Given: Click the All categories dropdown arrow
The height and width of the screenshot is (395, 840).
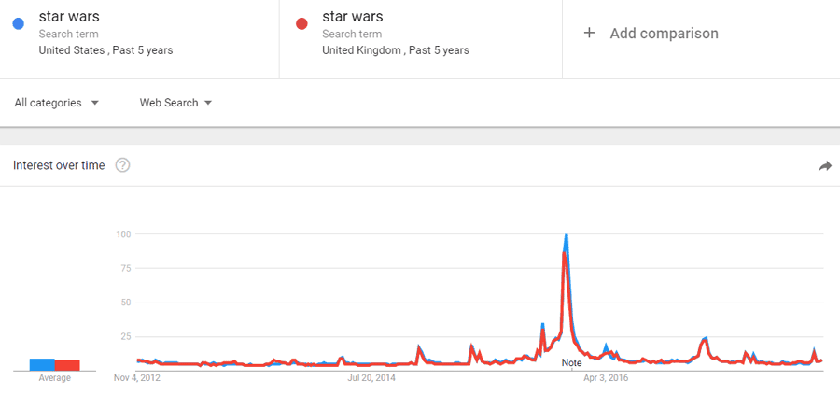Looking at the screenshot, I should coord(95,103).
